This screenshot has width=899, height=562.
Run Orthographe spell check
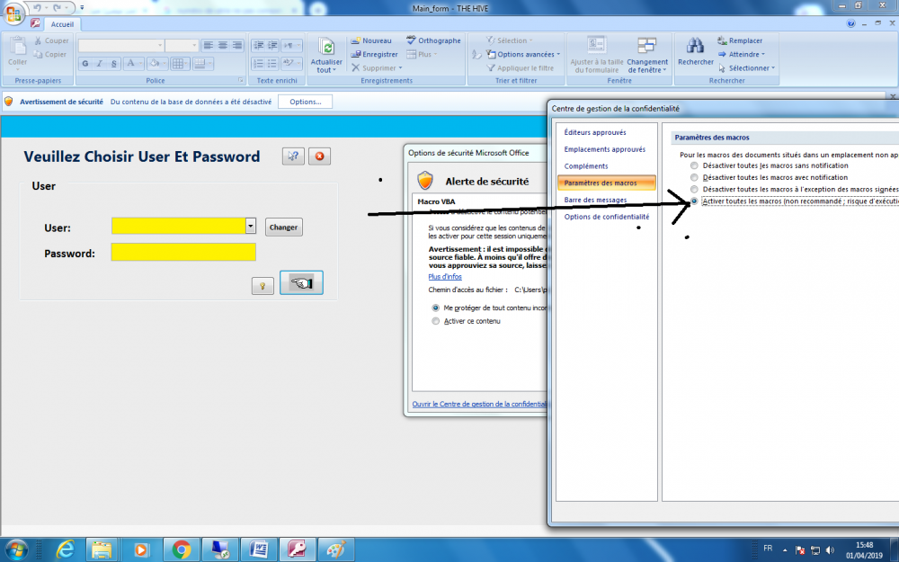pos(433,40)
